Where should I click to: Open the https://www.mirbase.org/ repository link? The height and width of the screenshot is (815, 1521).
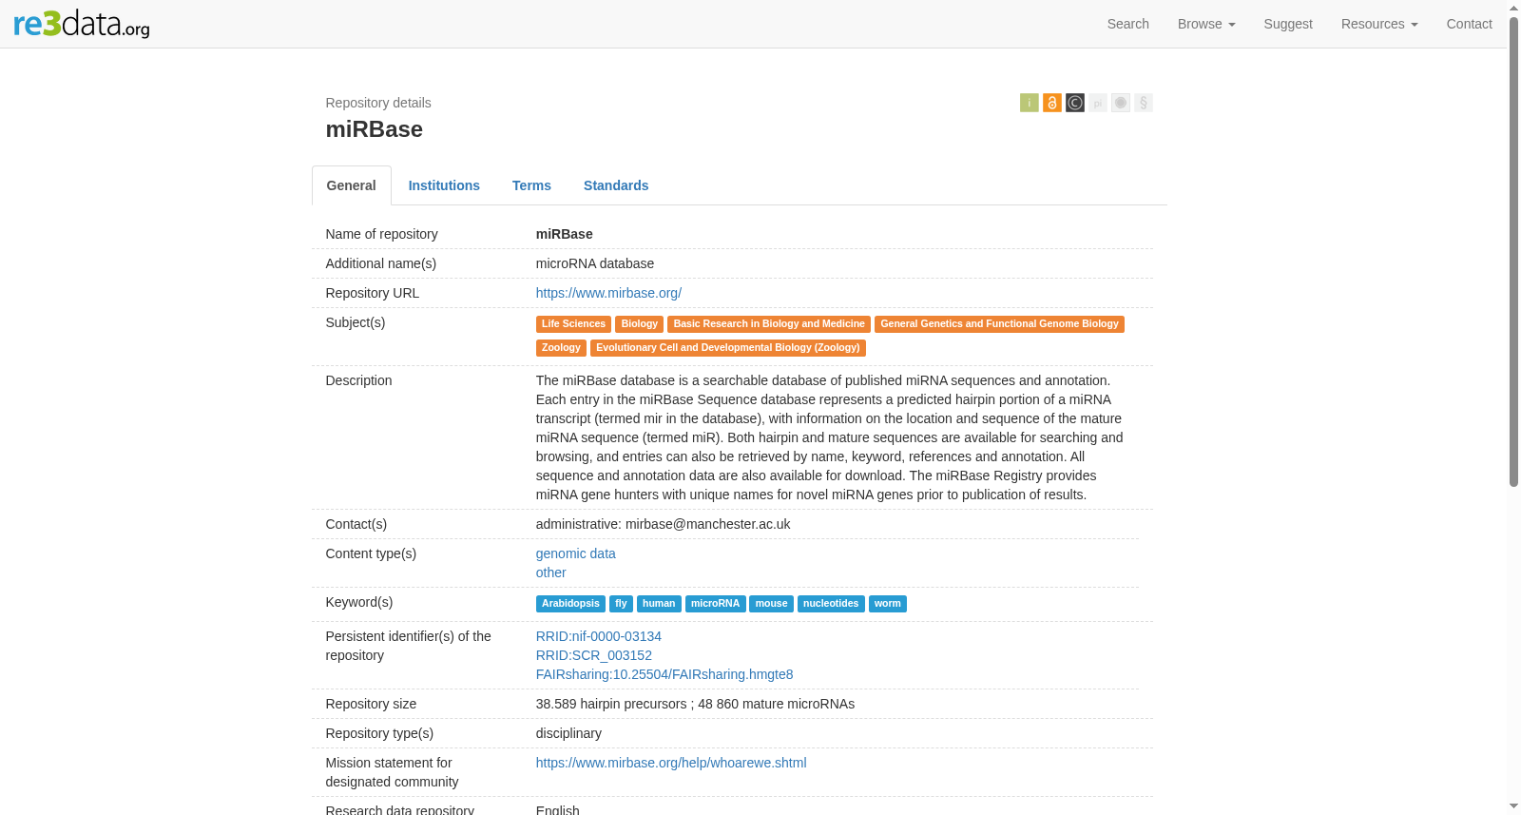(608, 293)
